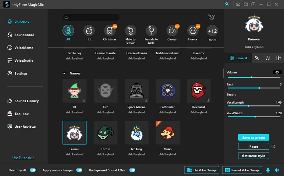The image size is (284, 176).
Task: Toggle the Hear myself switch
Action: [x=33, y=170]
